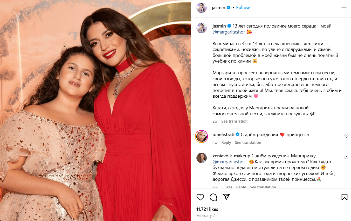View who liked via 11,721 likes
351x221 pixels.
tap(207, 209)
